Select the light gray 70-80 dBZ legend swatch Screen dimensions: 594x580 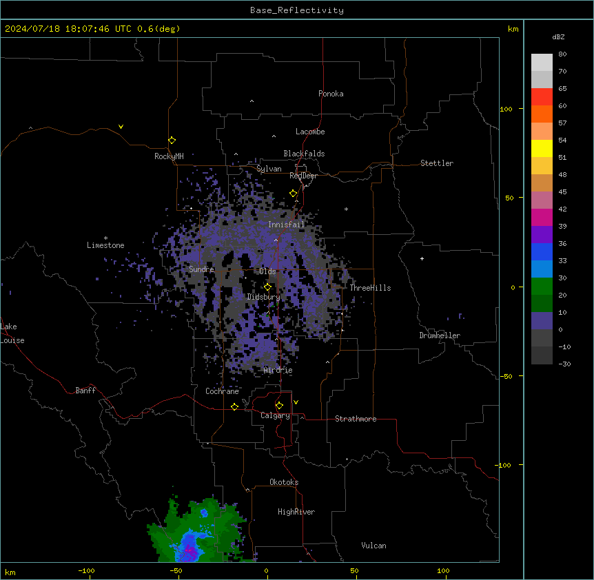click(x=542, y=63)
